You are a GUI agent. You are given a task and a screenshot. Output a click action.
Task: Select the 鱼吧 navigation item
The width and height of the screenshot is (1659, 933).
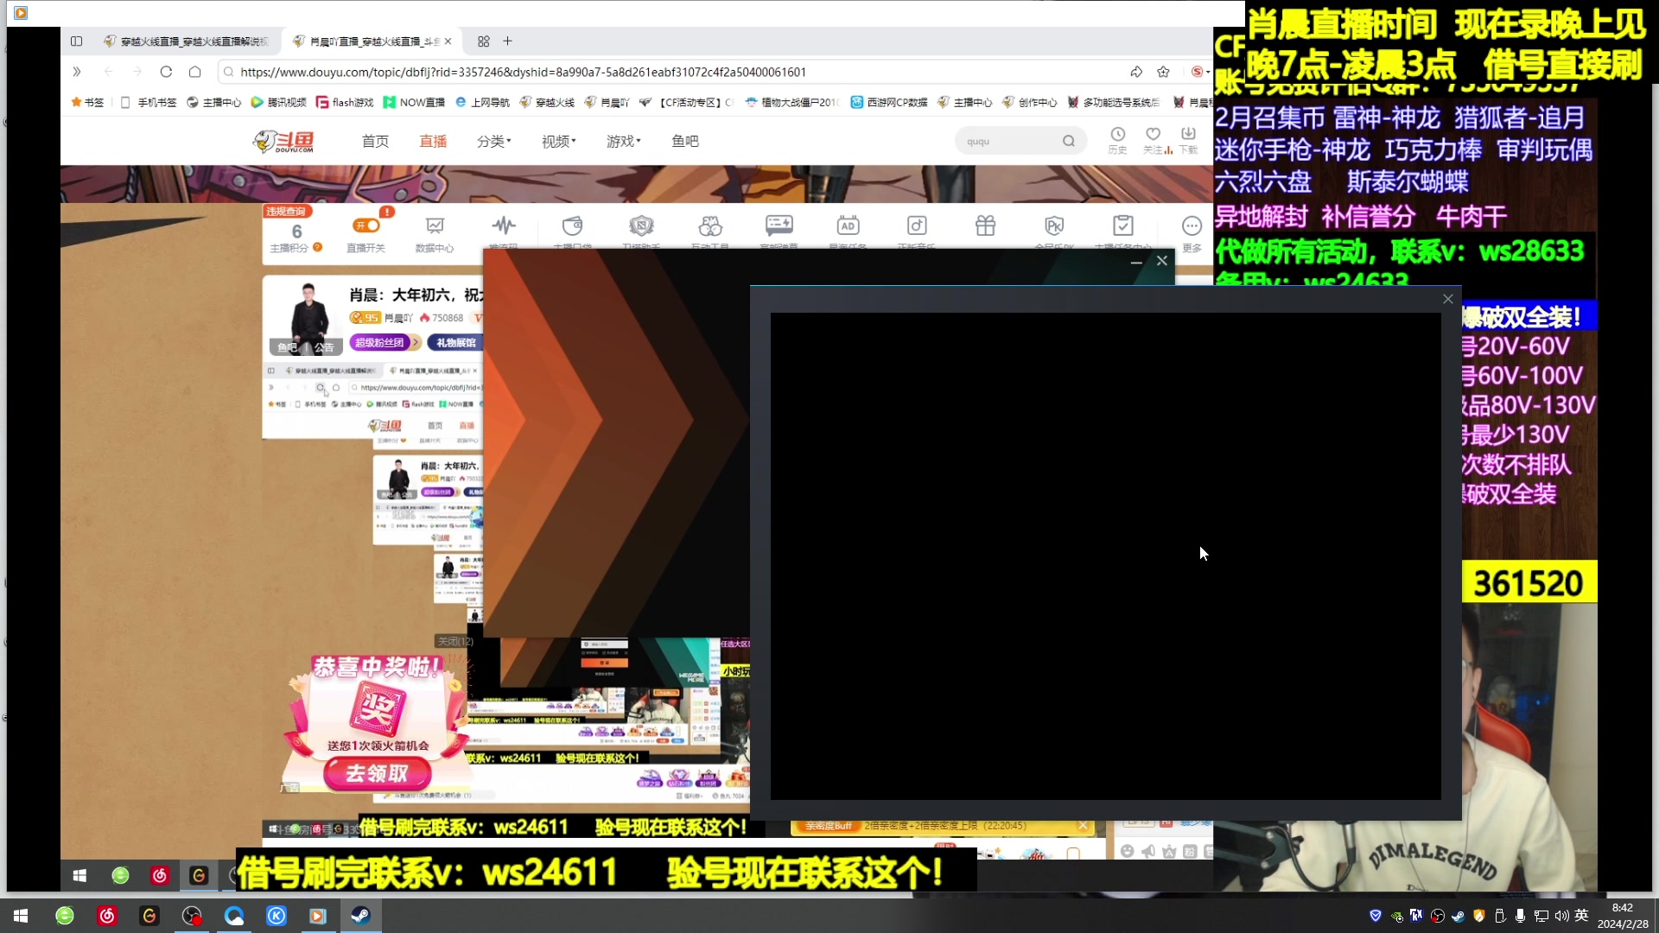[684, 141]
